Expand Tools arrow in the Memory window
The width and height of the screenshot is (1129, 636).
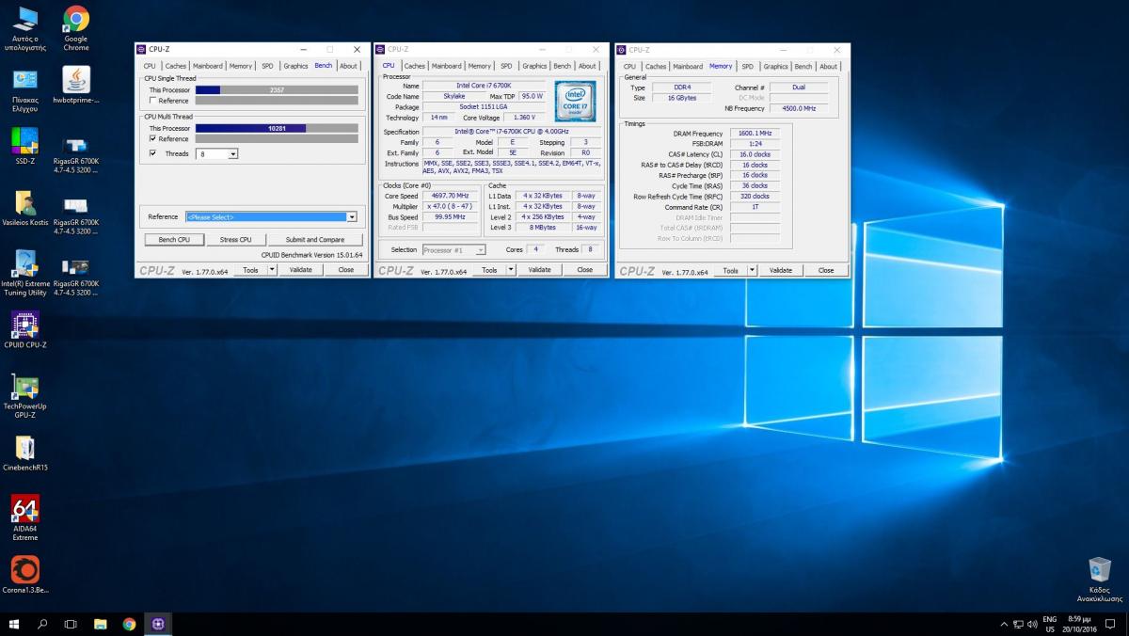753,270
